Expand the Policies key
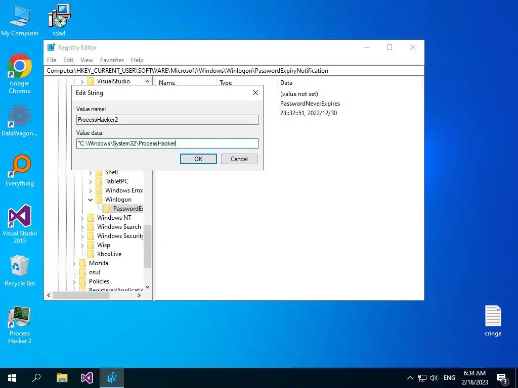This screenshot has height=388, width=518. coord(74,281)
